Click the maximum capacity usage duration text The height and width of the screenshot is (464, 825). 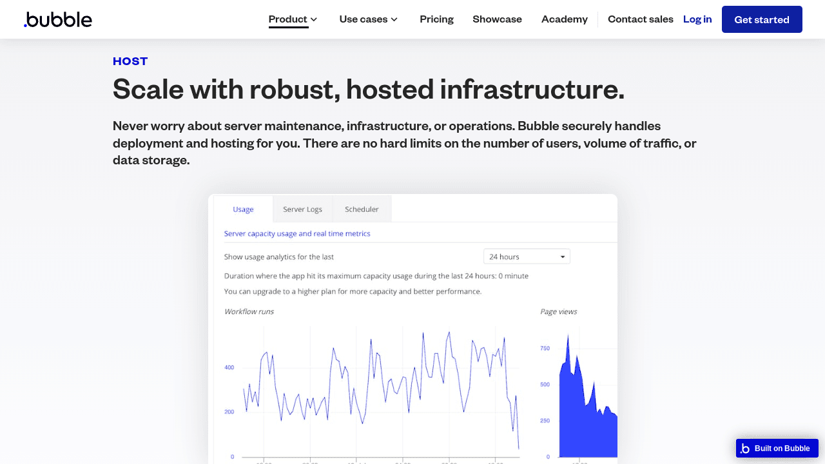coord(376,276)
